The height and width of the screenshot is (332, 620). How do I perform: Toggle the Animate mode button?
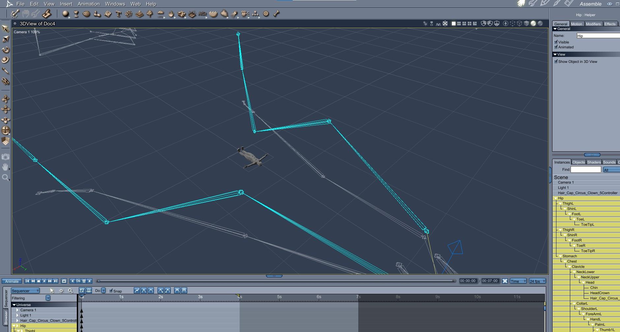pyautogui.click(x=12, y=281)
